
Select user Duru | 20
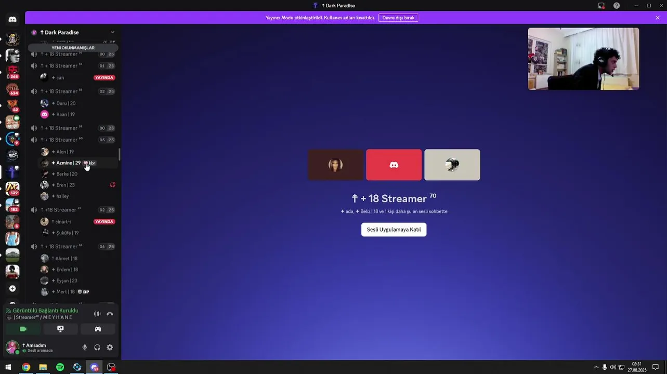coord(77,103)
